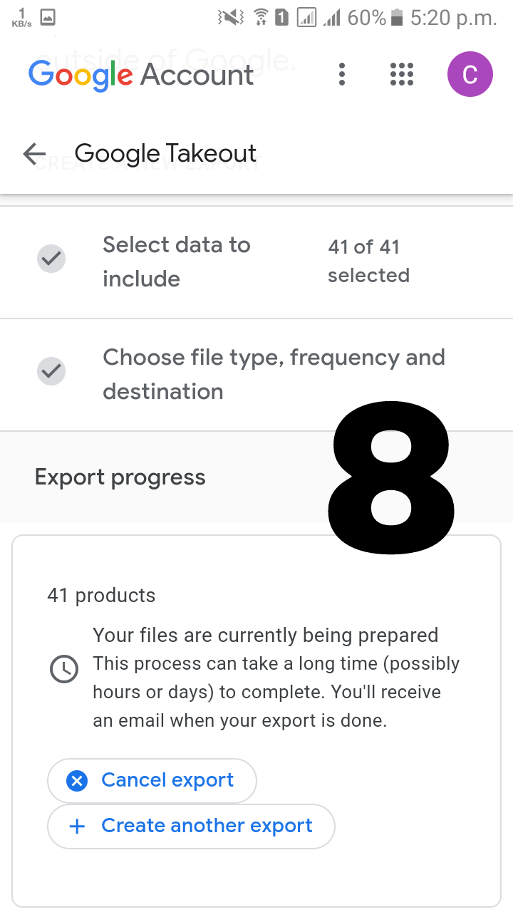Click the checkmark next to Choose file type
This screenshot has width=513, height=912.
pos(51,371)
